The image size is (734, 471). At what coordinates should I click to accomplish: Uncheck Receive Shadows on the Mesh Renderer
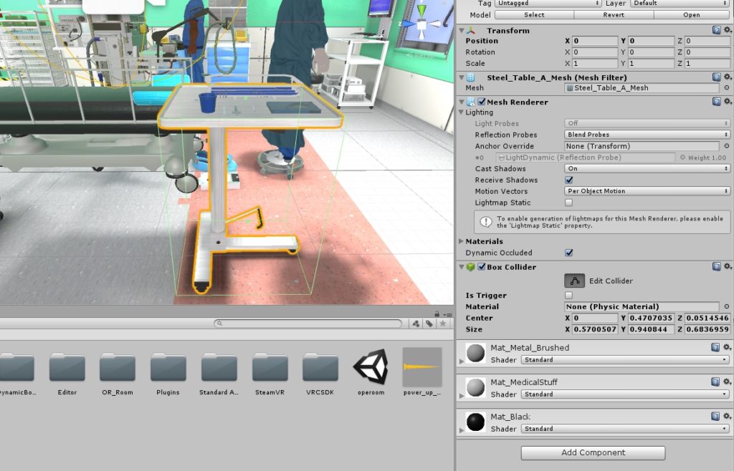[x=569, y=180]
